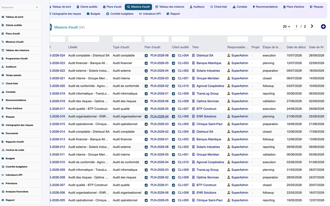Click the Clients audités sidebar icon
Screen dimensions: 330x206
[x=3, y=25]
